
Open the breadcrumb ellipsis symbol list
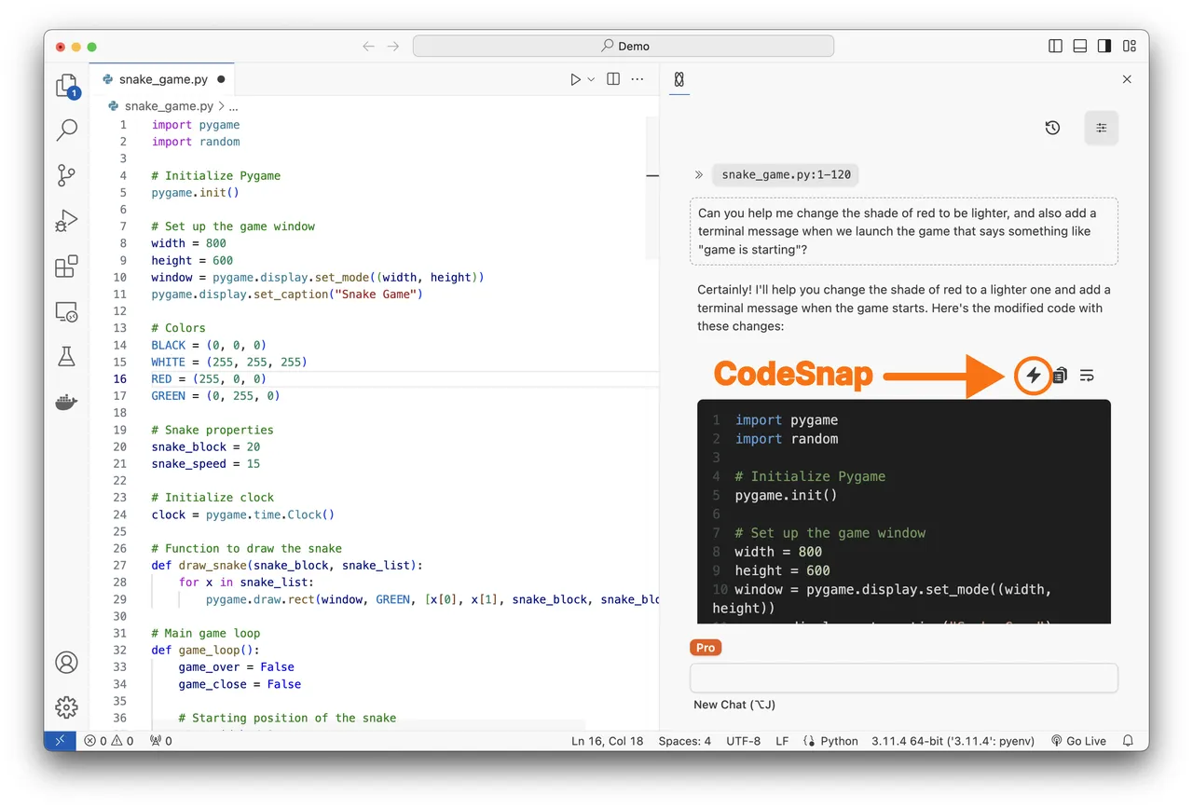234,106
